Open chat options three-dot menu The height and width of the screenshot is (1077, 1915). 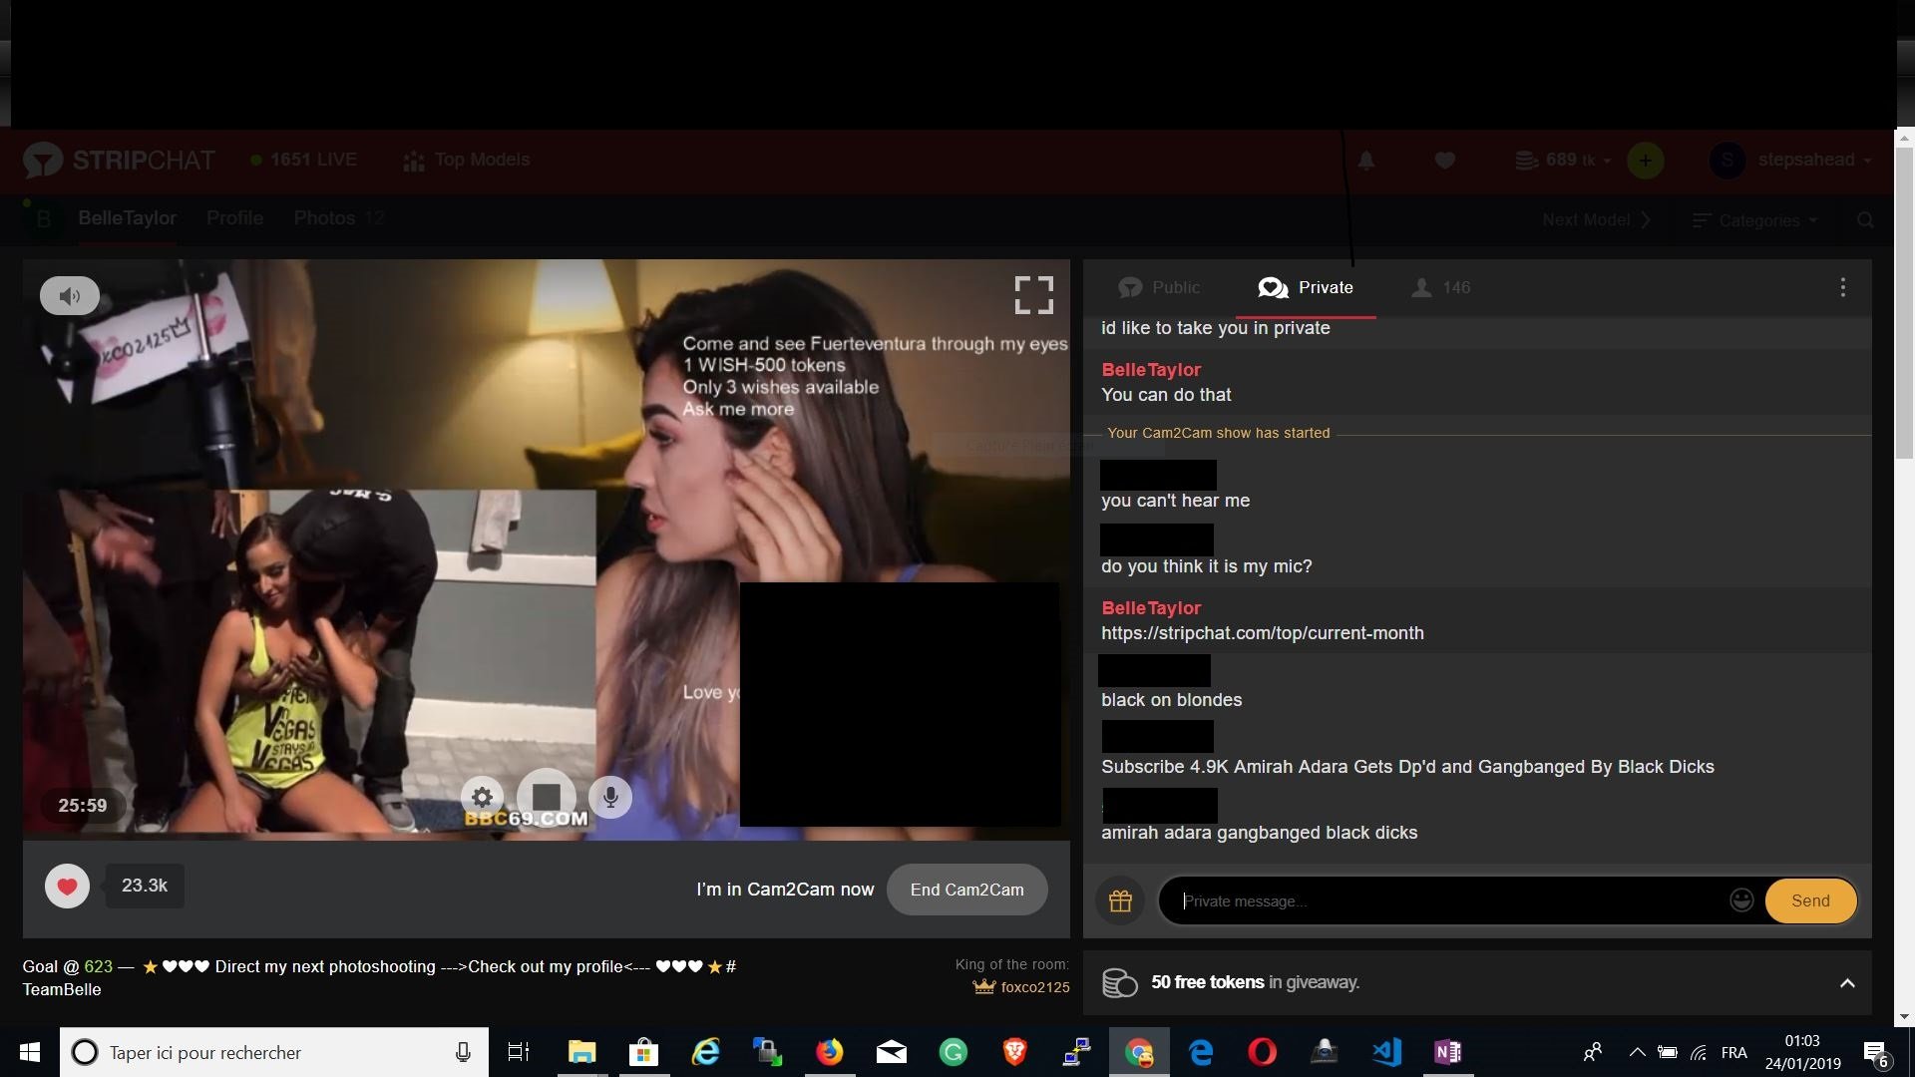pyautogui.click(x=1842, y=288)
